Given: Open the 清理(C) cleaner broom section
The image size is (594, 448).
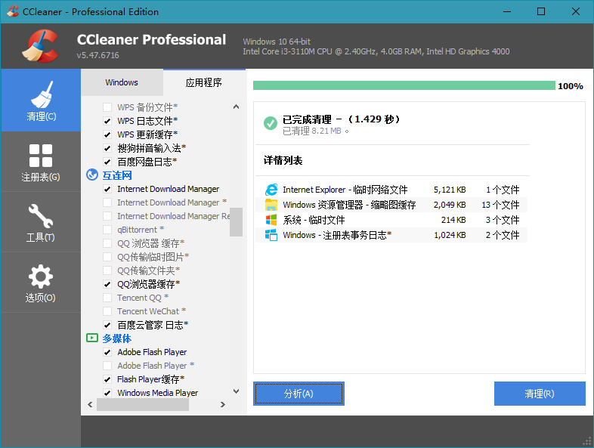Looking at the screenshot, I should click(x=41, y=100).
